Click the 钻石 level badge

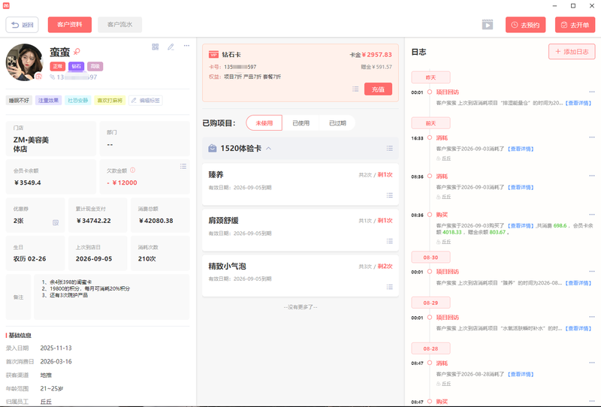pos(77,66)
